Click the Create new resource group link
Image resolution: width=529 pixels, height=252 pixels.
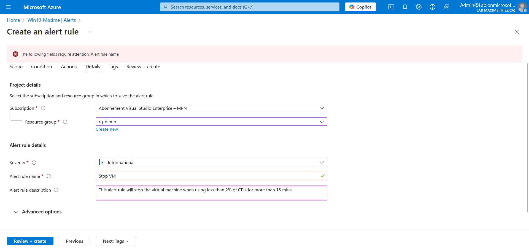pos(107,129)
